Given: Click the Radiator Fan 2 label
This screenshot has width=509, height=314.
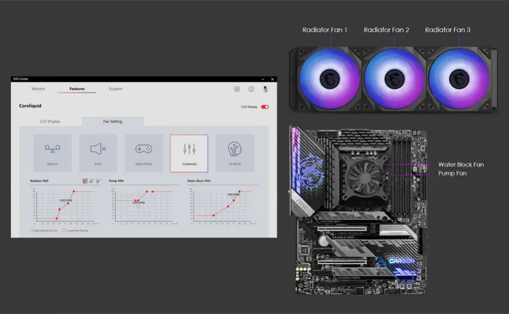Looking at the screenshot, I should click(x=387, y=30).
